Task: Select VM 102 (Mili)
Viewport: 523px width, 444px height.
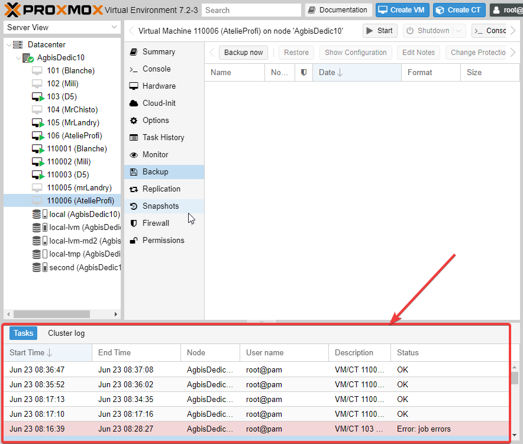Action: [x=63, y=84]
